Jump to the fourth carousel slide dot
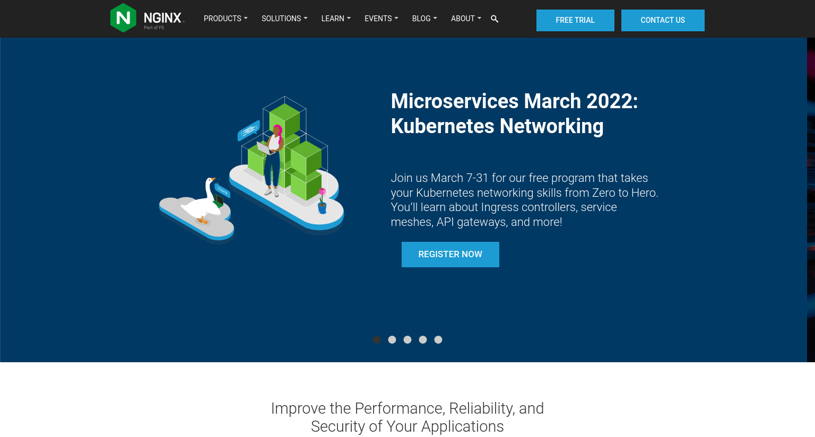 (423, 340)
